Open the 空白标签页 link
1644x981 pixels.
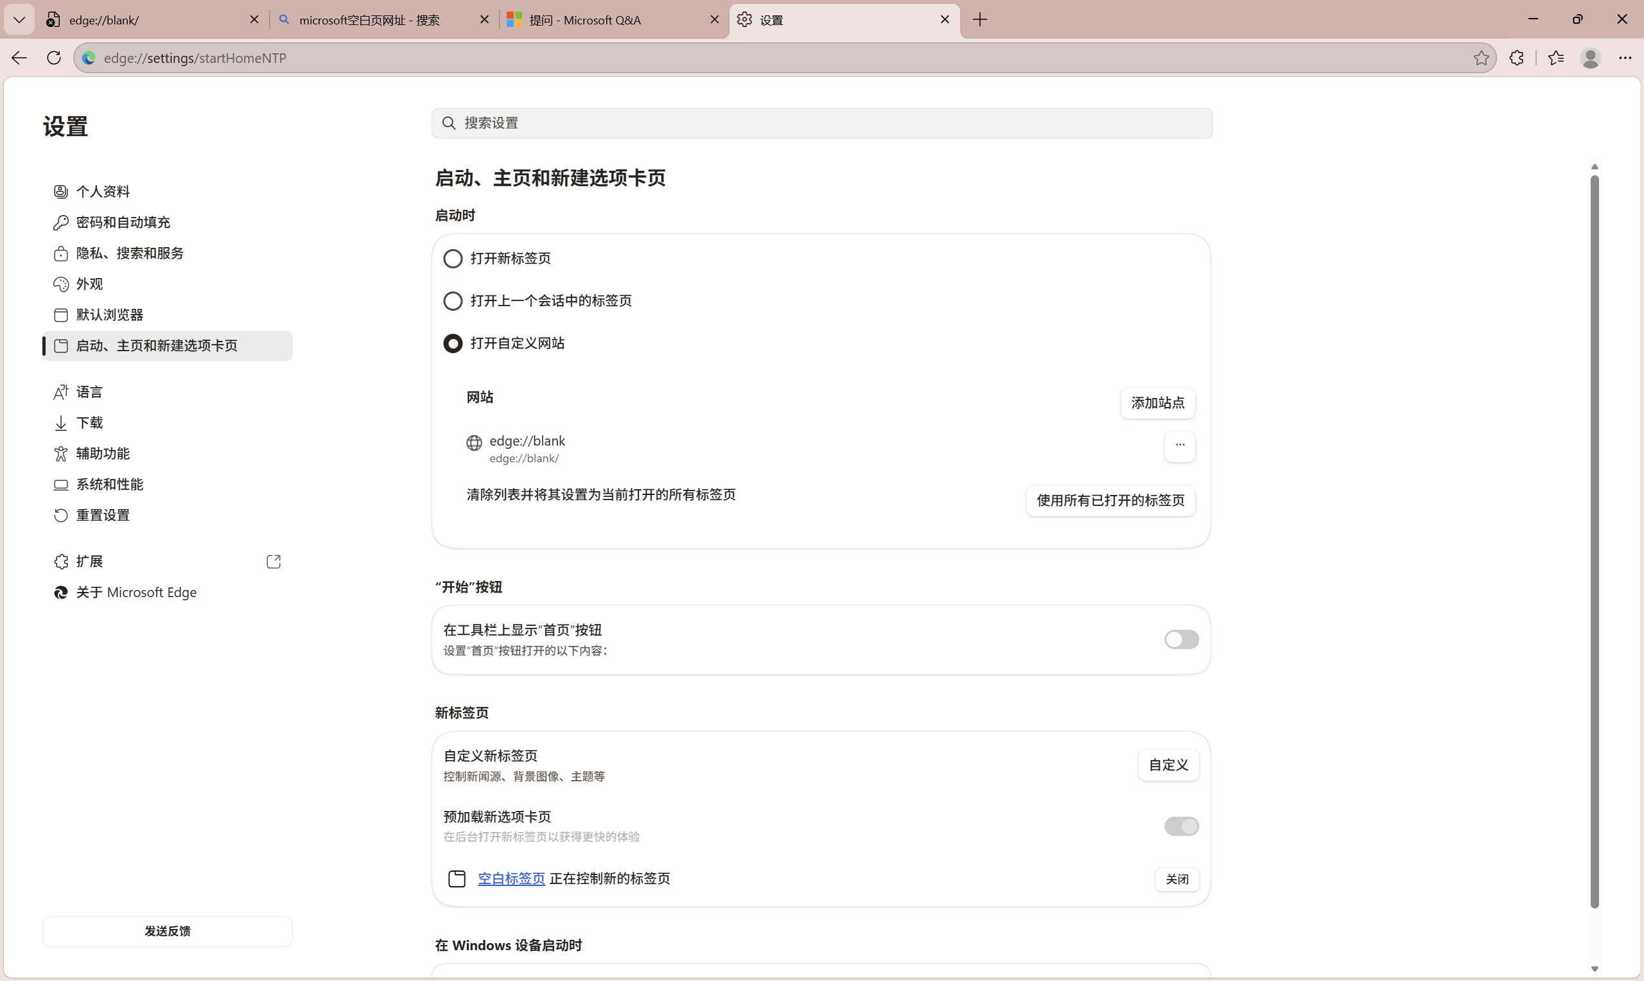[x=512, y=878]
